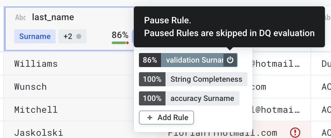The image size is (331, 138).
Task: Click the Abc type icon beside last_name
Action: (x=21, y=18)
